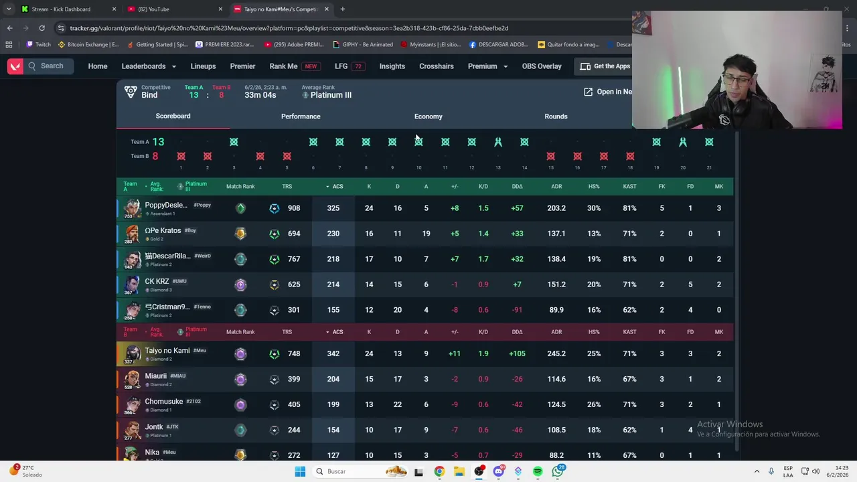Open Miaurii player profile

tap(156, 376)
